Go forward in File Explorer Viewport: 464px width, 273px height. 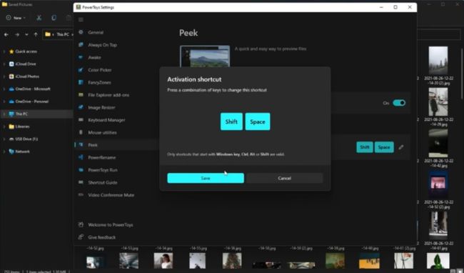[17, 34]
